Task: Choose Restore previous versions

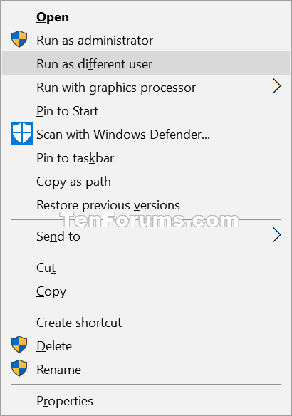Action: (146, 205)
